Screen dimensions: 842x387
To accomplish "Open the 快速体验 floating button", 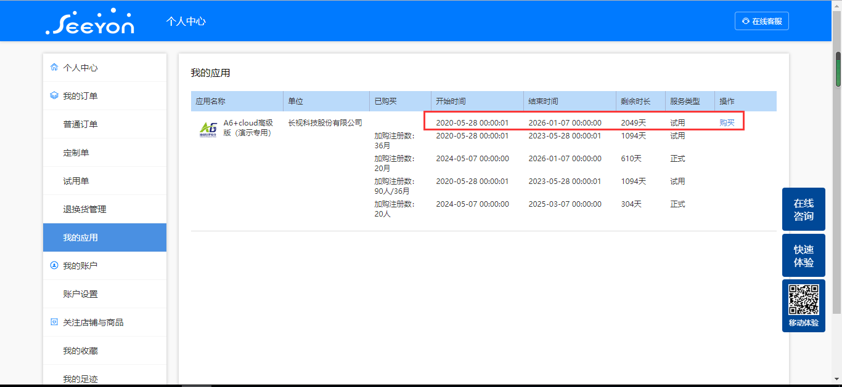I will (x=804, y=255).
